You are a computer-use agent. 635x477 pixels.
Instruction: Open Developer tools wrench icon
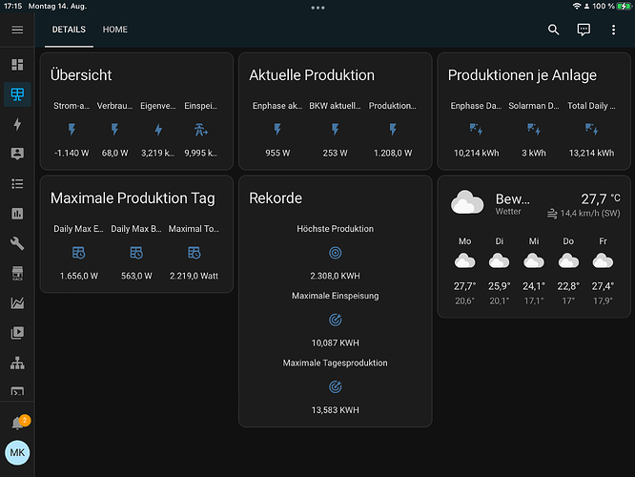17,243
